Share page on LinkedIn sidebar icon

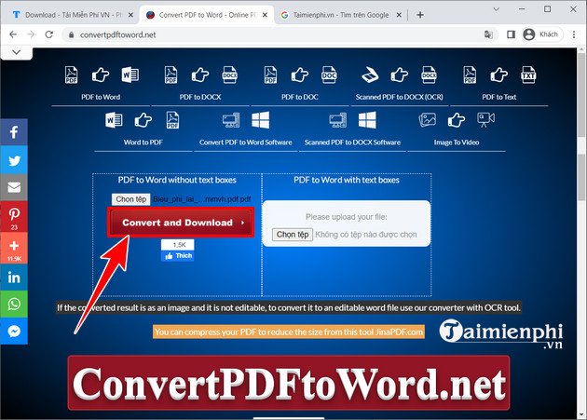click(14, 278)
